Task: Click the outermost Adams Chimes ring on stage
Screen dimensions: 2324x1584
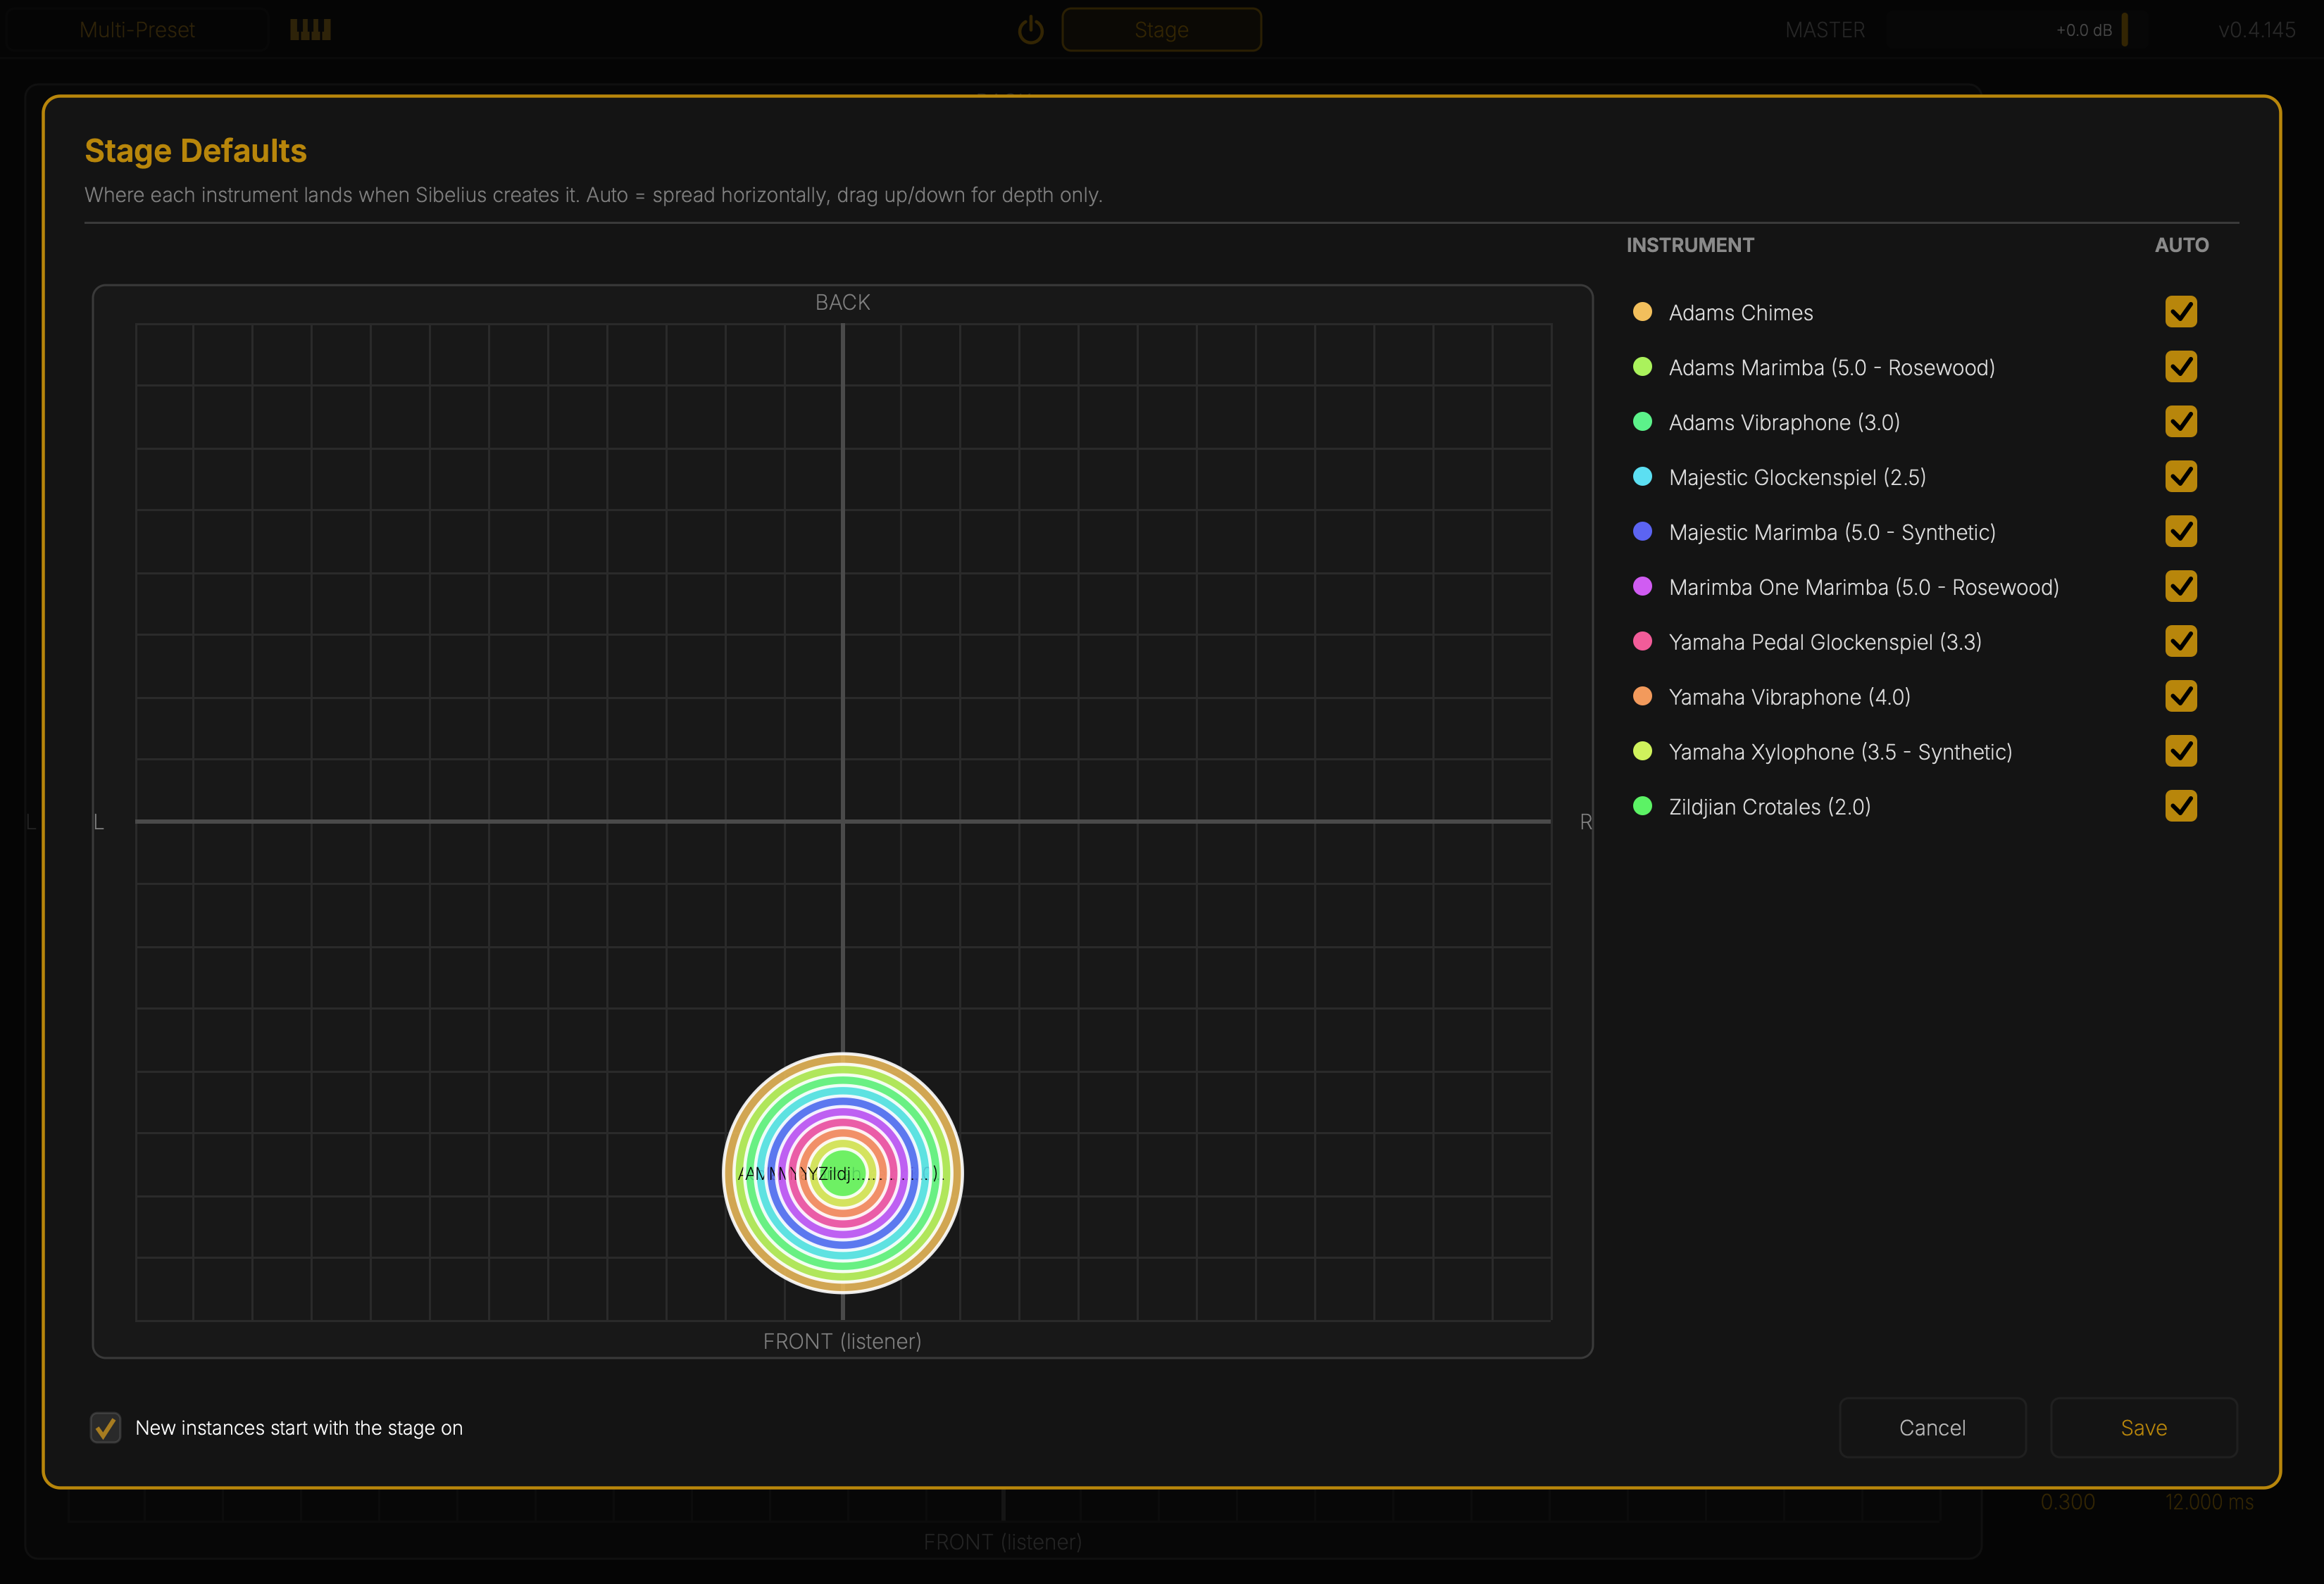Action: (x=843, y=1058)
